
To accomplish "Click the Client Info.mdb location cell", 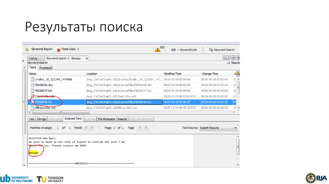I will (124, 96).
